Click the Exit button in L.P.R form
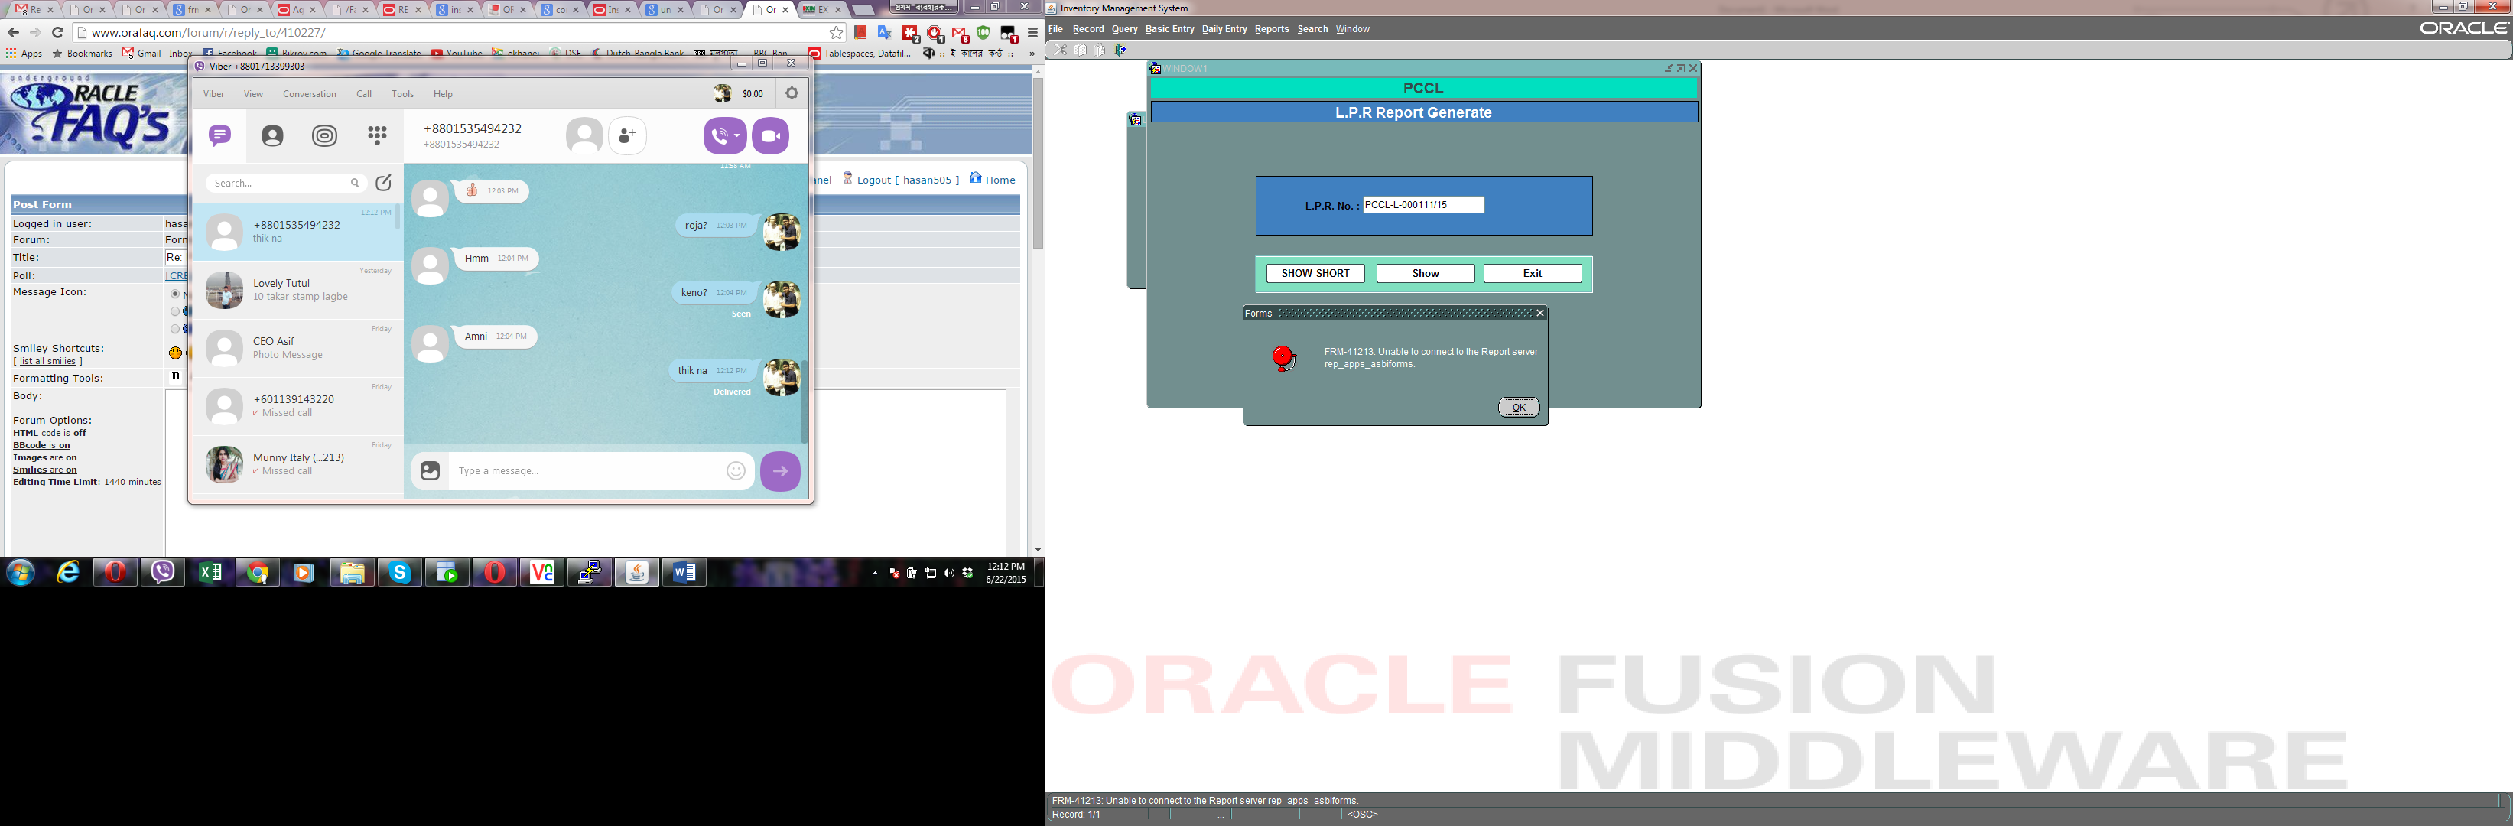2513x826 pixels. tap(1533, 273)
